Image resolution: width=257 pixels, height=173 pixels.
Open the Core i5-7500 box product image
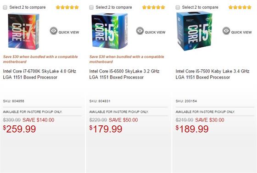pos(194,31)
